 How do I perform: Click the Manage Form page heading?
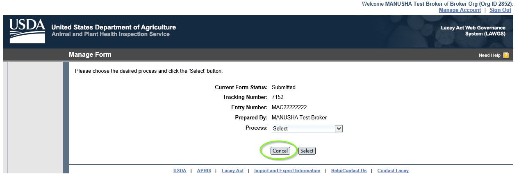pos(90,55)
